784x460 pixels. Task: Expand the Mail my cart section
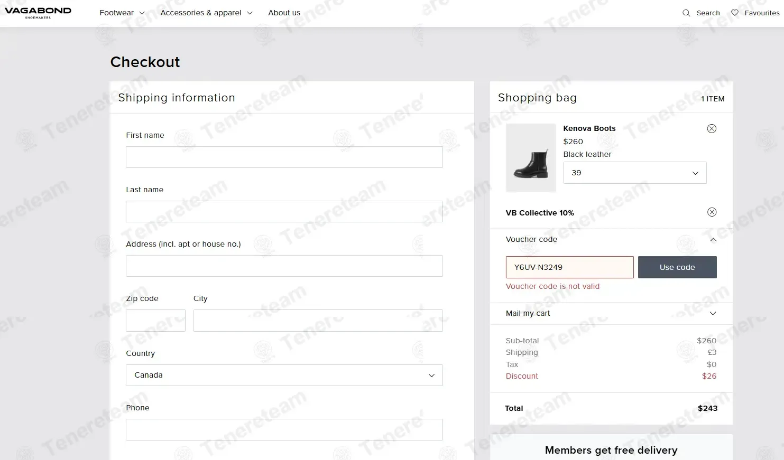611,313
